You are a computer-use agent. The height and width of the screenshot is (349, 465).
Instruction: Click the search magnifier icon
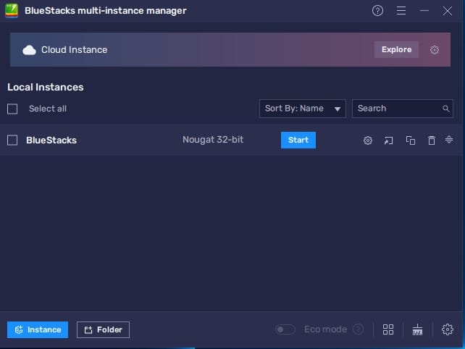(x=445, y=109)
